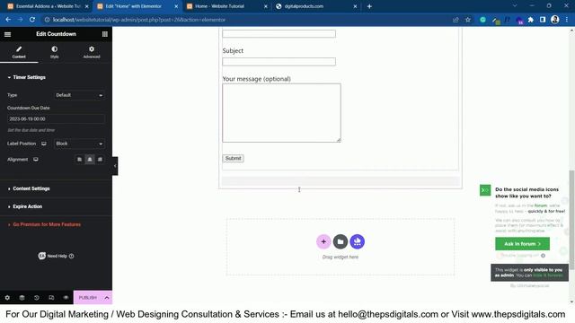Image resolution: width=575 pixels, height=323 pixels.
Task: Open Responsive Mode icon
Action: click(51, 298)
